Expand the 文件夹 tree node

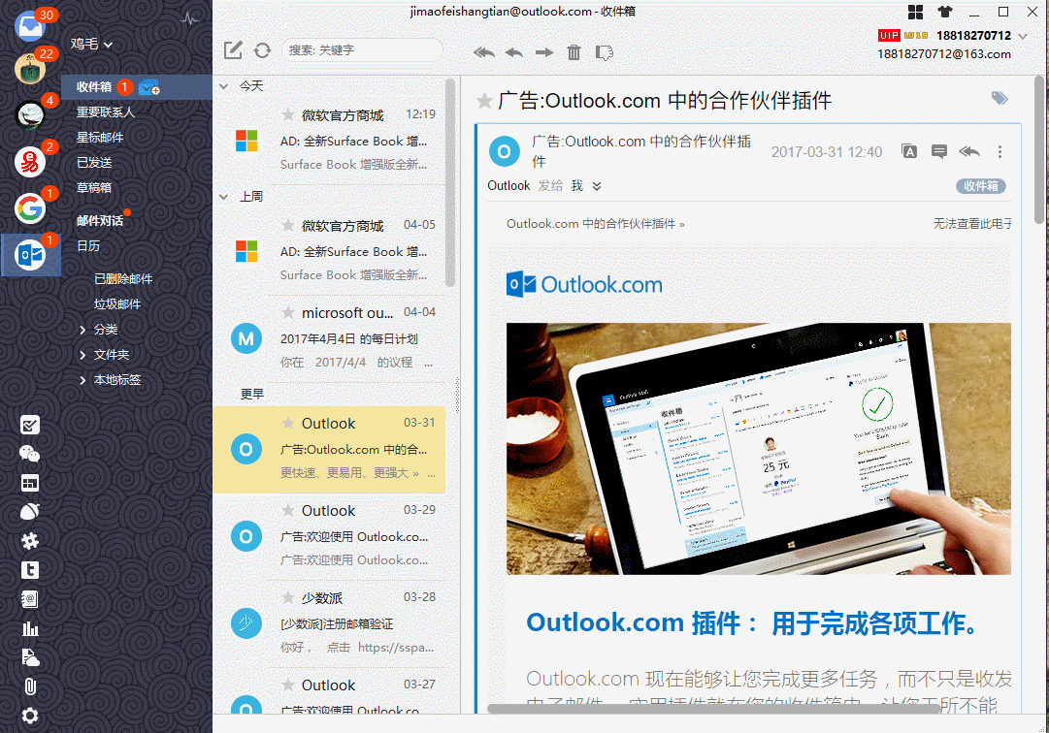82,355
